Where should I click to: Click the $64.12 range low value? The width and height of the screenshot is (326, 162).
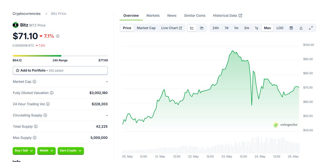pos(17,60)
